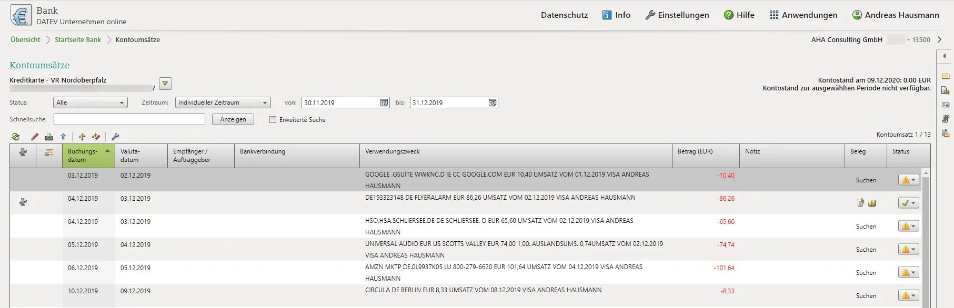The height and width of the screenshot is (308, 954).
Task: Click the yellow split-arrows icon
Action: pyautogui.click(x=82, y=137)
